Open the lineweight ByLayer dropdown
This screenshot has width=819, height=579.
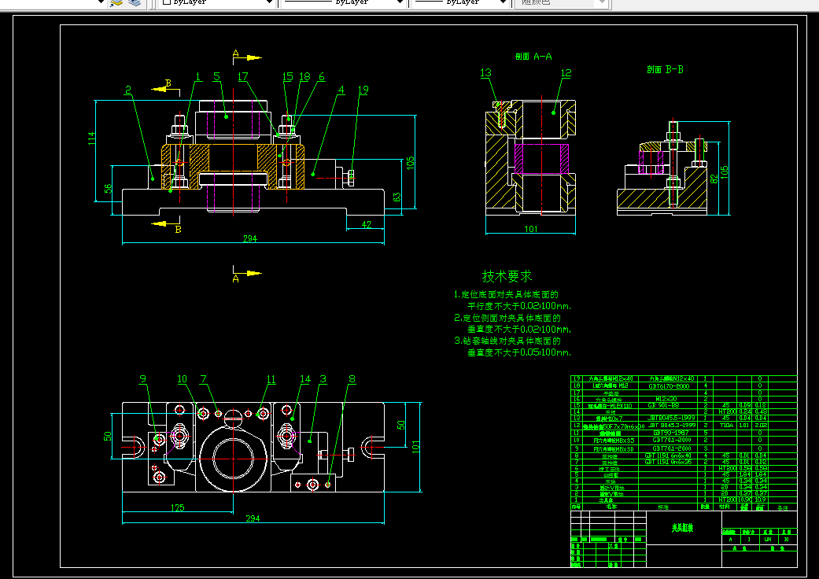461,2
